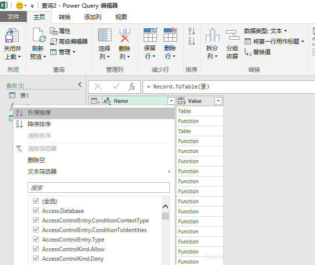Click the Queries [3] (查询) pane header
The image size is (315, 265).
(15, 86)
